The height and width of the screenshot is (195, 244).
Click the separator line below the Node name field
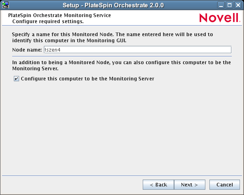[122, 57]
